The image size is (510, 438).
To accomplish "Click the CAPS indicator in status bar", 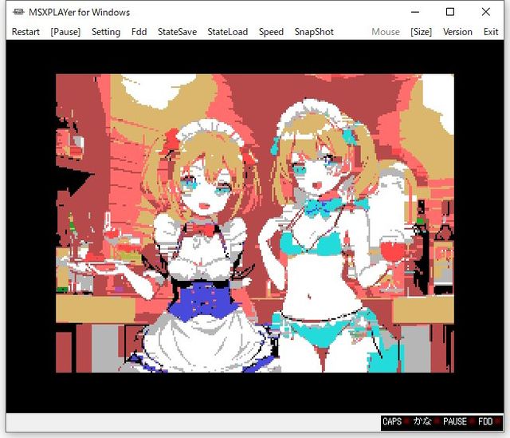I will click(392, 422).
